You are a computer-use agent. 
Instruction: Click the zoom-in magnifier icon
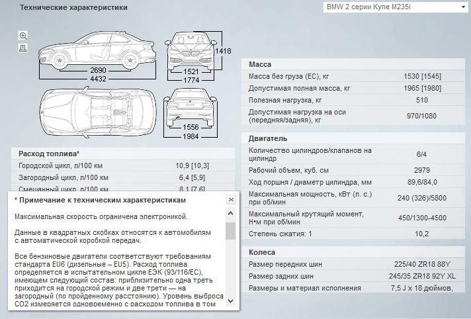click(23, 36)
